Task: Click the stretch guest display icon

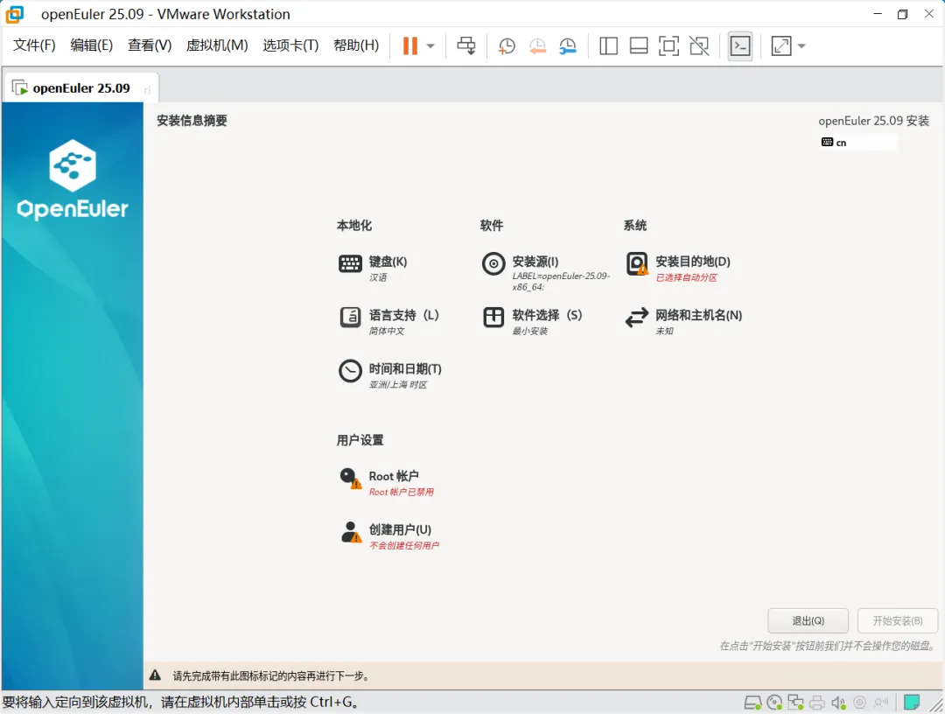Action: pos(781,45)
